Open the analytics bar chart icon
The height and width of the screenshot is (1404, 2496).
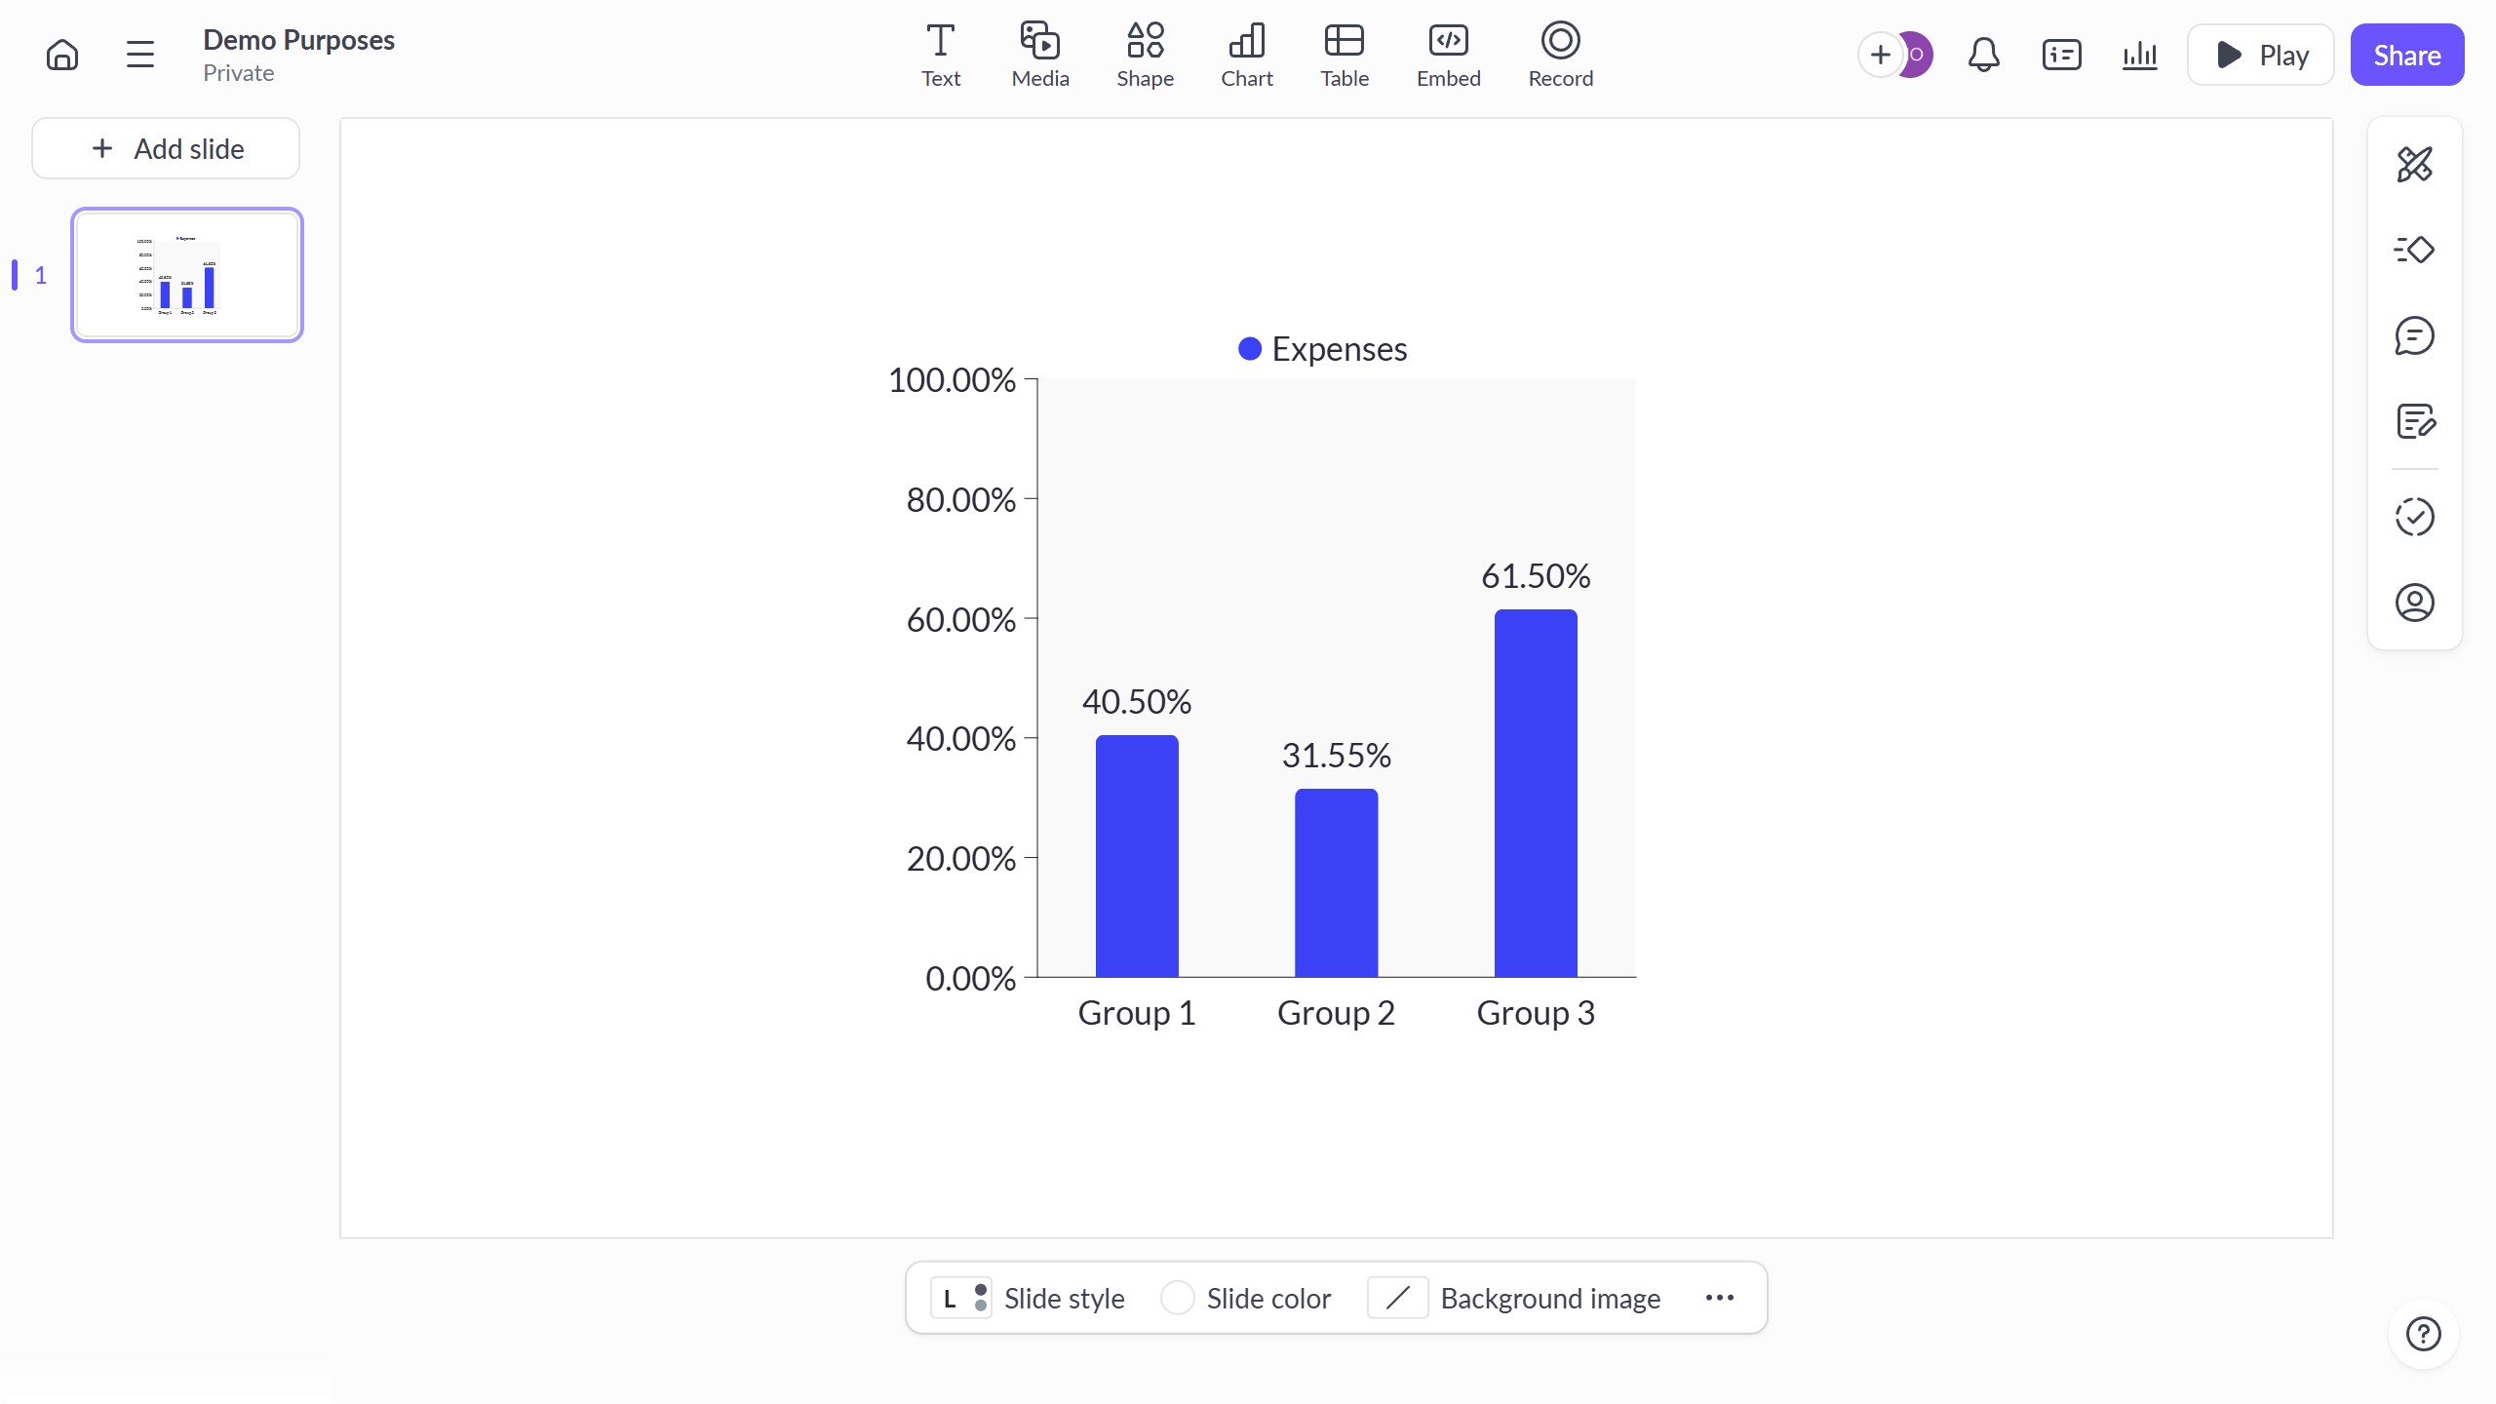point(2139,55)
